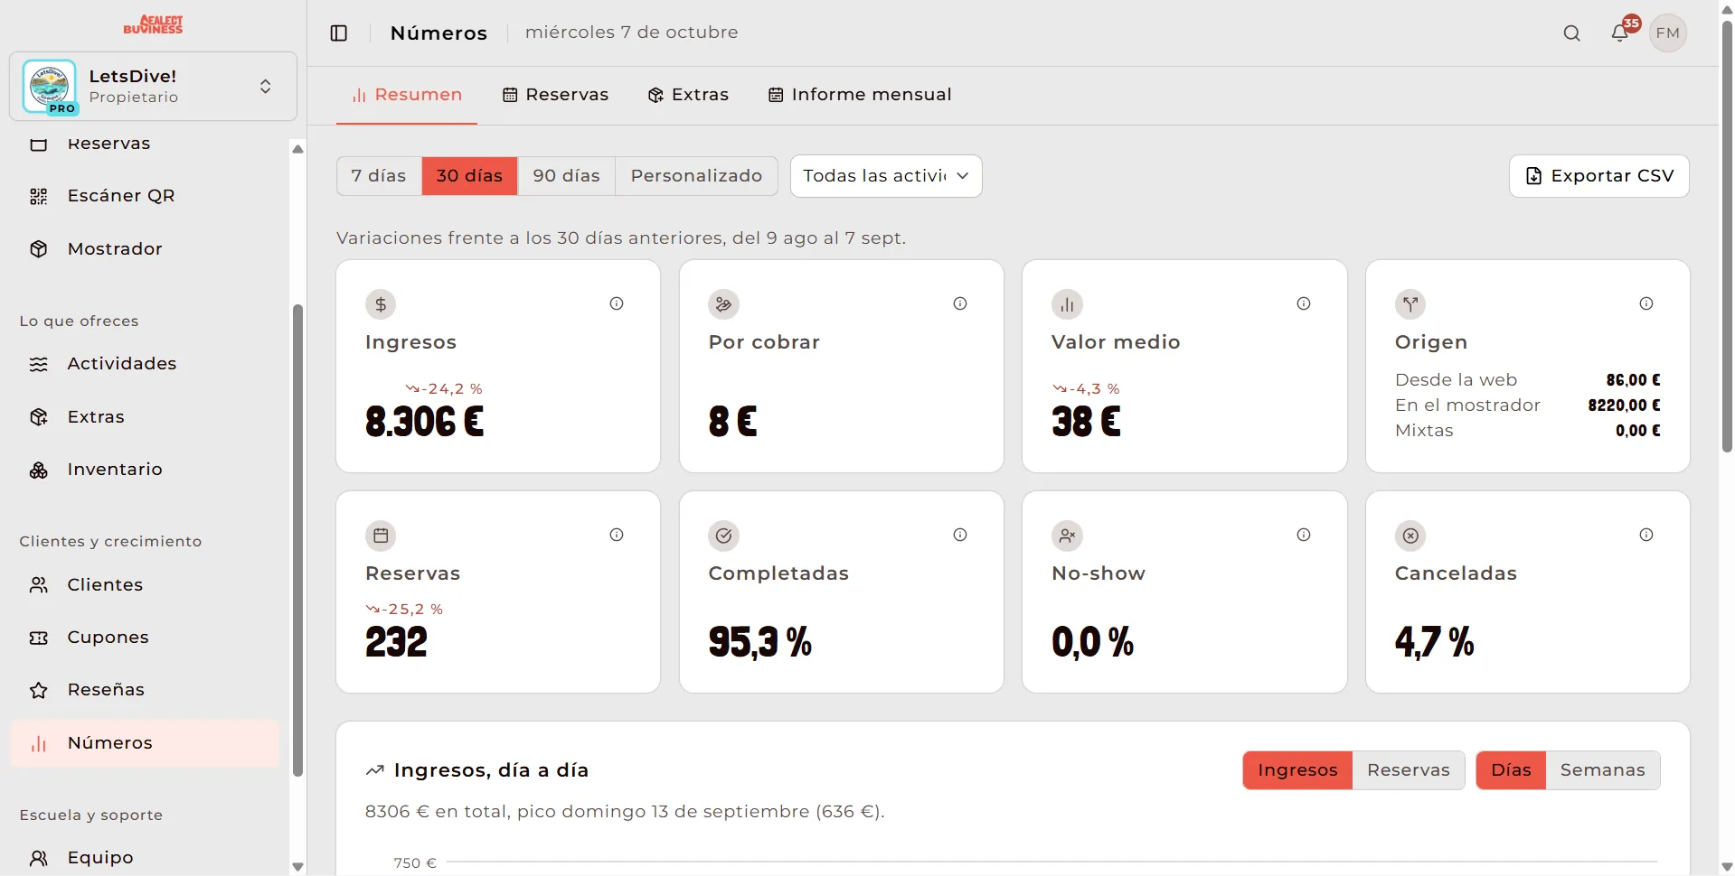Collapse the sidebar with the panel icon
Viewport: 1735px width, 876px height.
click(x=339, y=33)
